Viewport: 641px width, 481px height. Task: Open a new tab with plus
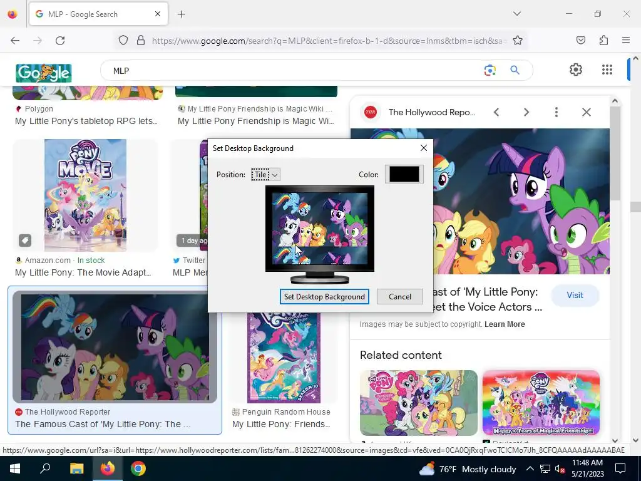(x=181, y=14)
